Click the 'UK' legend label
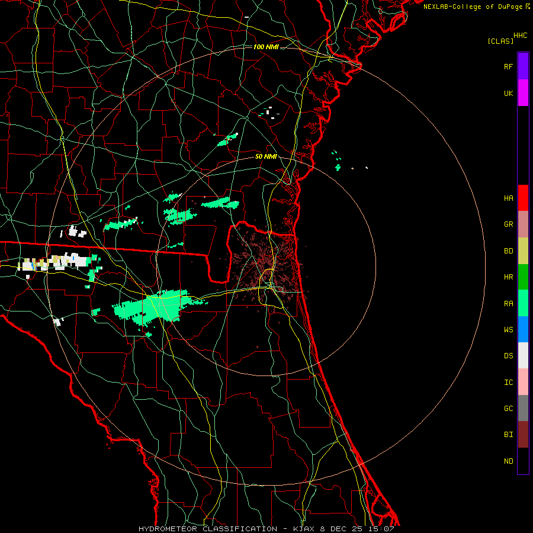This screenshot has width=533, height=533. (x=508, y=93)
